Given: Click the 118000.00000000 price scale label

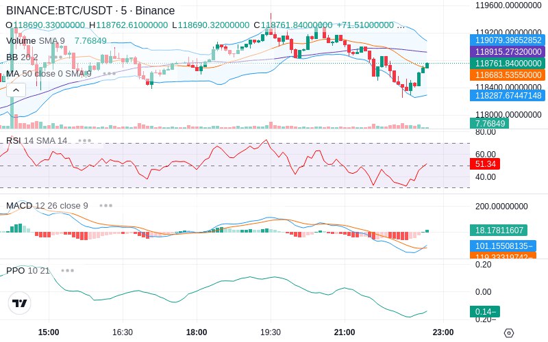Looking at the screenshot, I should [x=508, y=114].
